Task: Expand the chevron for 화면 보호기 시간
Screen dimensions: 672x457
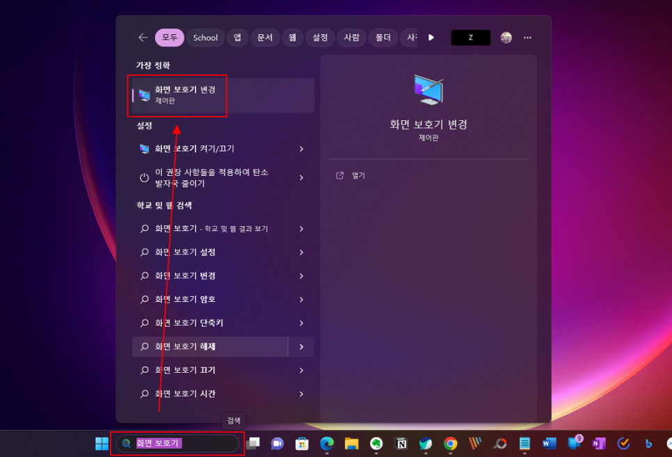Action: [x=301, y=394]
